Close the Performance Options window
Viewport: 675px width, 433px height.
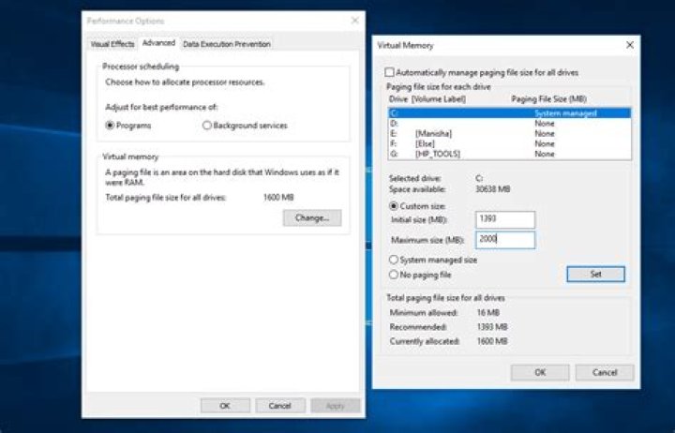click(354, 21)
